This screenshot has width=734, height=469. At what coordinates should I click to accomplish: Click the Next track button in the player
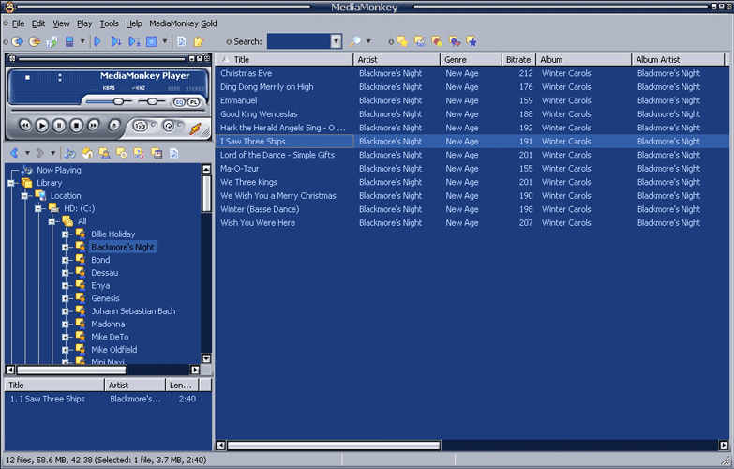(x=94, y=126)
